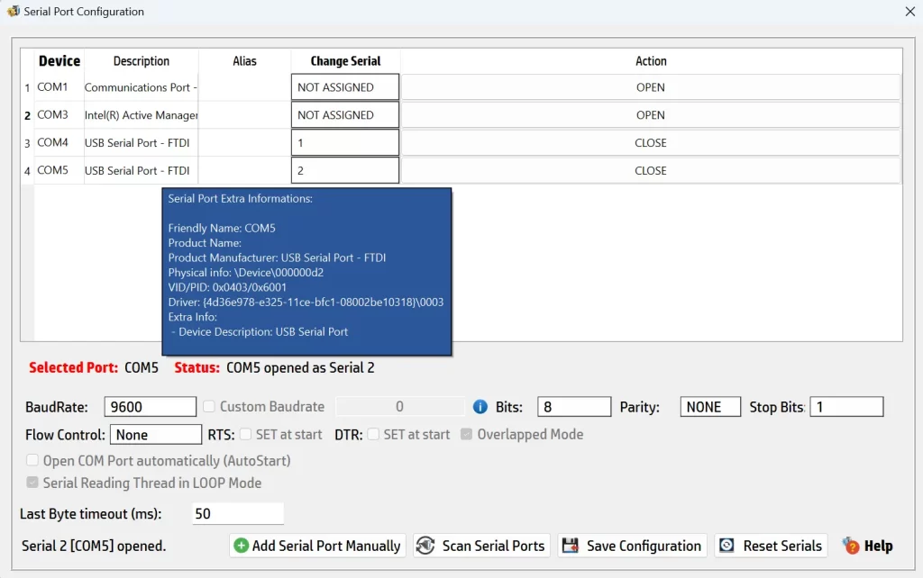The height and width of the screenshot is (578, 923).
Task: Click the Last Byte timeout field
Action: tap(238, 513)
